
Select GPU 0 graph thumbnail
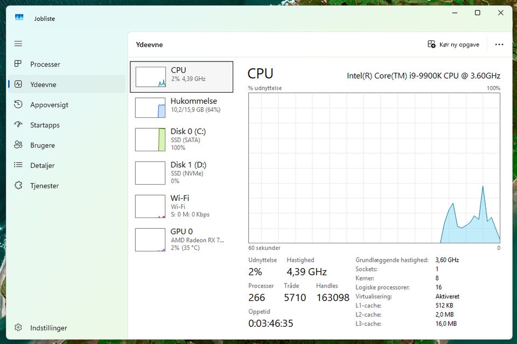[150, 240]
